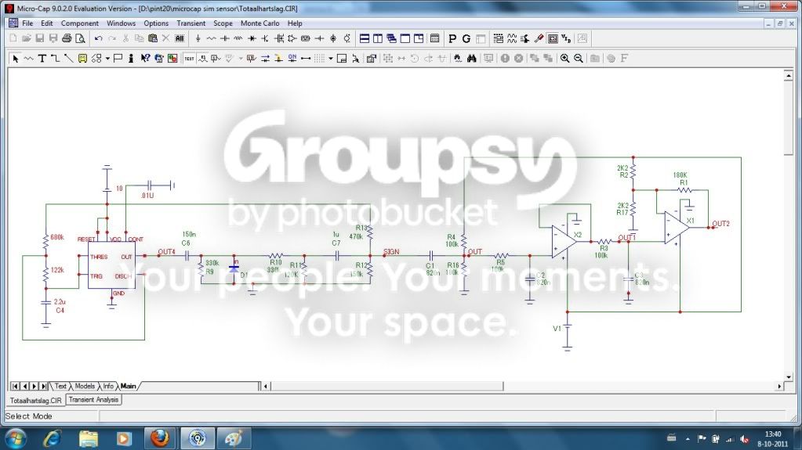Screen dimensions: 802x450
Task: Open the File menu
Action: (27, 23)
